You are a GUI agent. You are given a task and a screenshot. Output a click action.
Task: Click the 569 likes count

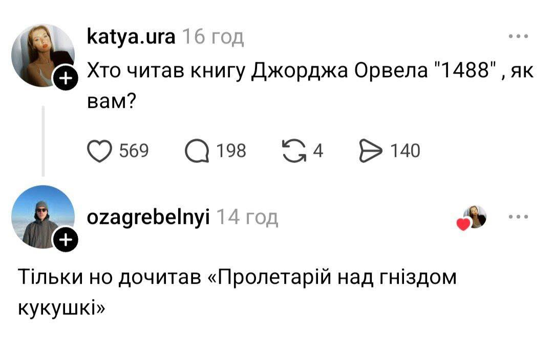(x=134, y=151)
